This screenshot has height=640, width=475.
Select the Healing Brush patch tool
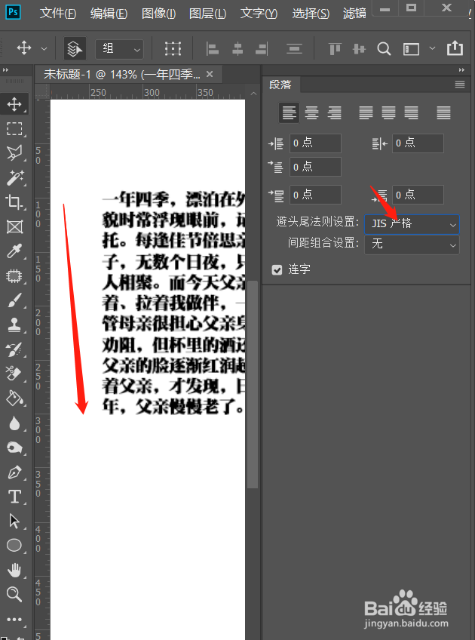point(14,276)
